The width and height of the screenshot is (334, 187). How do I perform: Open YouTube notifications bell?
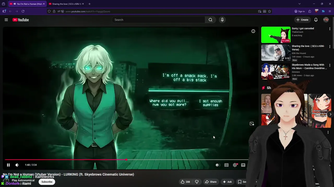pos(316,20)
